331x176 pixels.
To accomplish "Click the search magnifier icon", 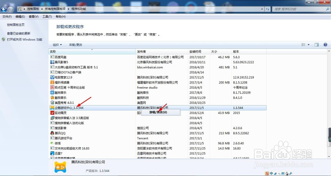I will pyautogui.click(x=327, y=9).
